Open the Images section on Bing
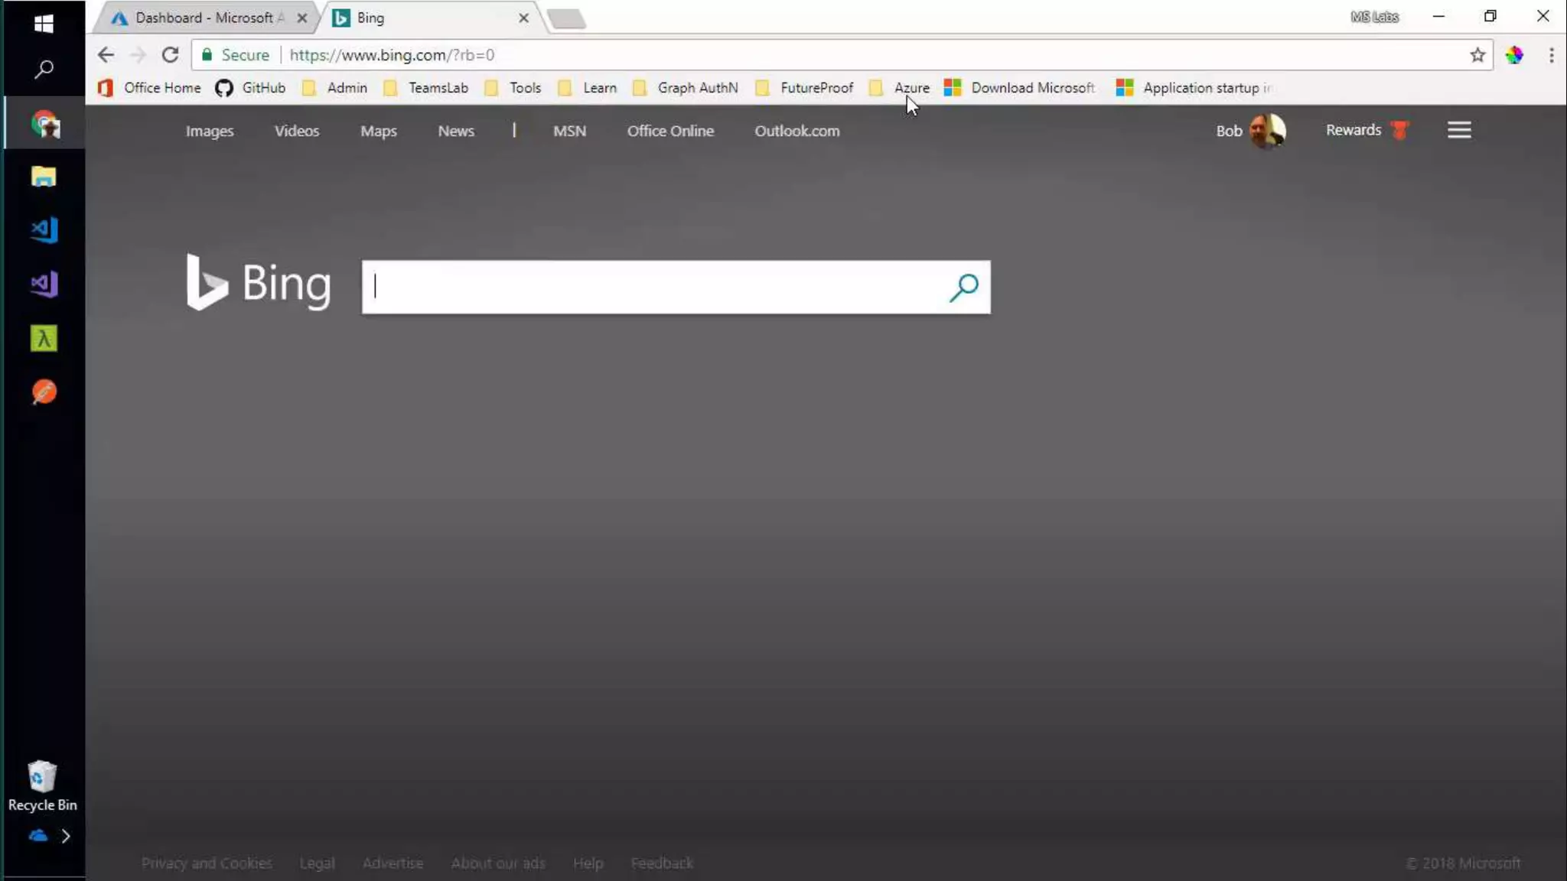 [210, 131]
